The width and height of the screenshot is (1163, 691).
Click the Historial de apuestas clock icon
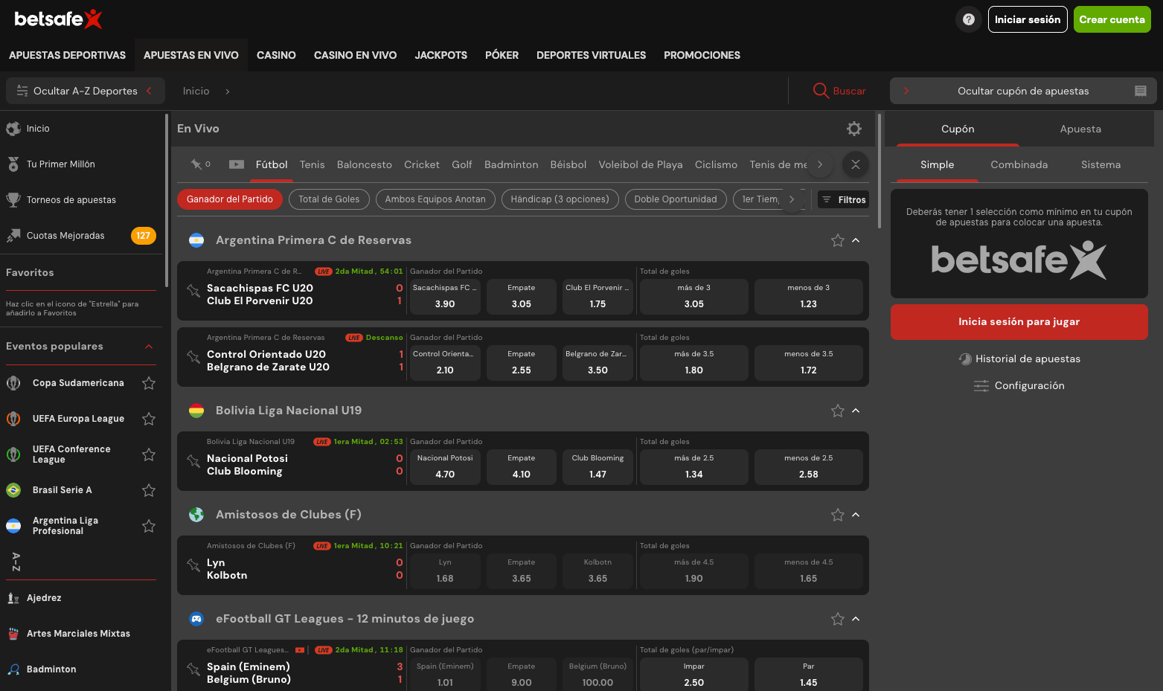tap(965, 359)
